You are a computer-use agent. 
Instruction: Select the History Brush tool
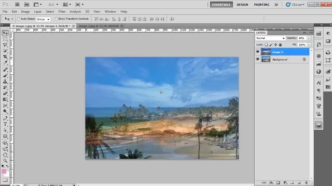point(5,87)
